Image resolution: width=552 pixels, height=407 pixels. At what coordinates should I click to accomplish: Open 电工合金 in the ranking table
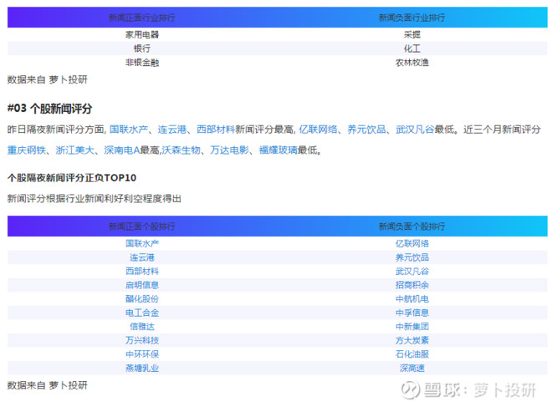142,313
